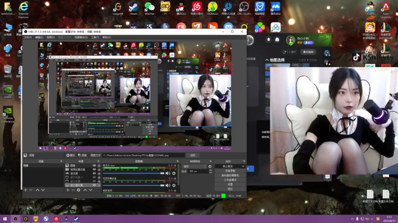The height and width of the screenshot is (223, 398).
Task: Pop out the Sources dock
Action: point(99,162)
